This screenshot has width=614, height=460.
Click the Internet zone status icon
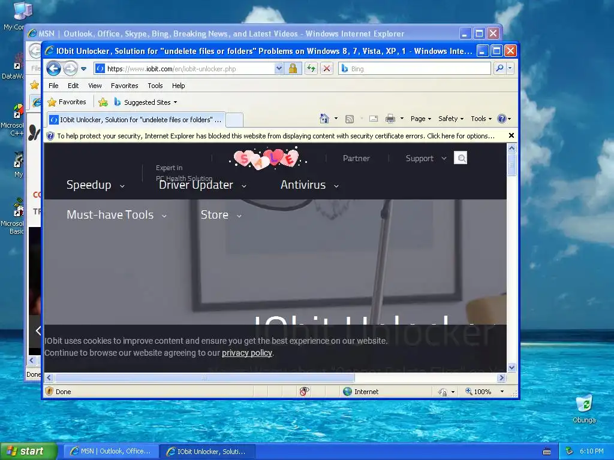(x=347, y=392)
